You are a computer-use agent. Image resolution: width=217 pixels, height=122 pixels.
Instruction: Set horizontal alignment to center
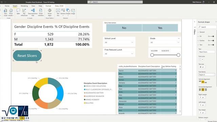[203, 89]
